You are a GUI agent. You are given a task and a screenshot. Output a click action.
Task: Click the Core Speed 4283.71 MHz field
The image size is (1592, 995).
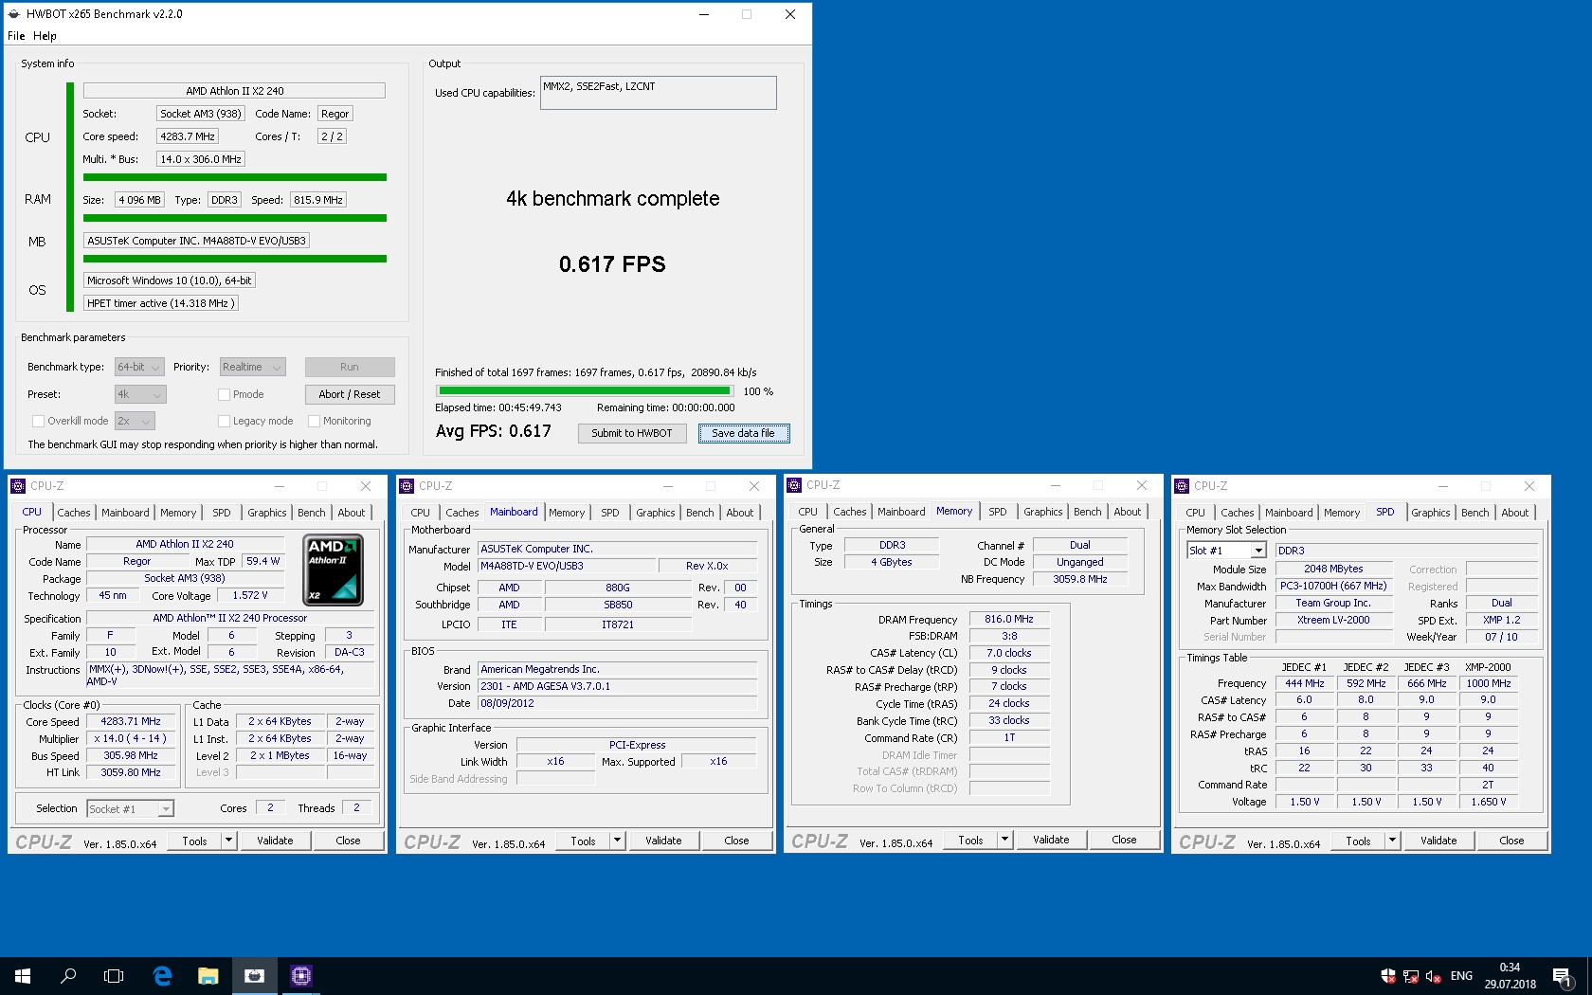pos(131,721)
